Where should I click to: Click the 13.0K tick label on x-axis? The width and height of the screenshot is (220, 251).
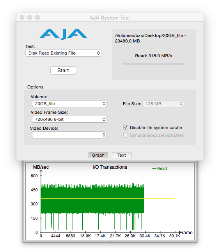point(85,236)
